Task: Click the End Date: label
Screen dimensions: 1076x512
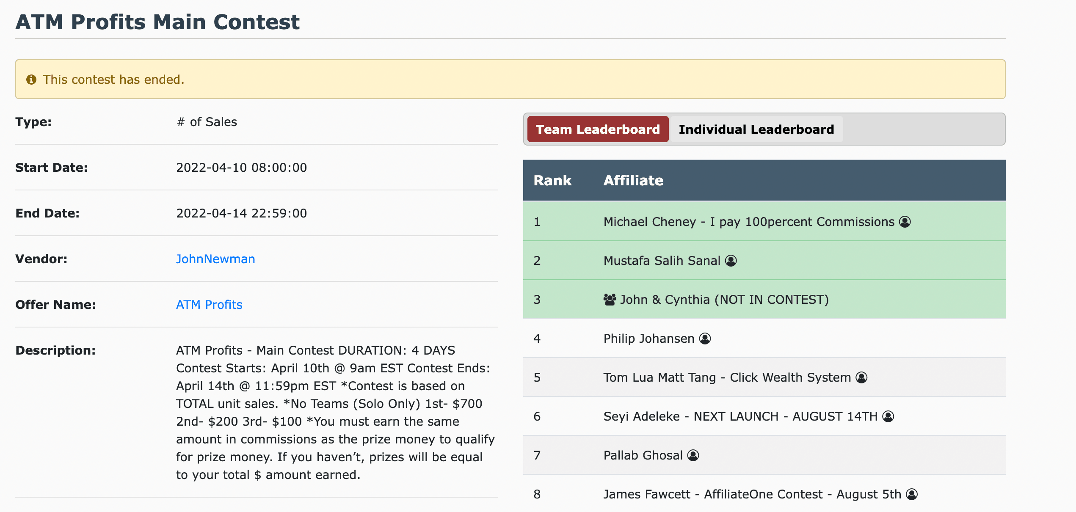Action: [47, 213]
